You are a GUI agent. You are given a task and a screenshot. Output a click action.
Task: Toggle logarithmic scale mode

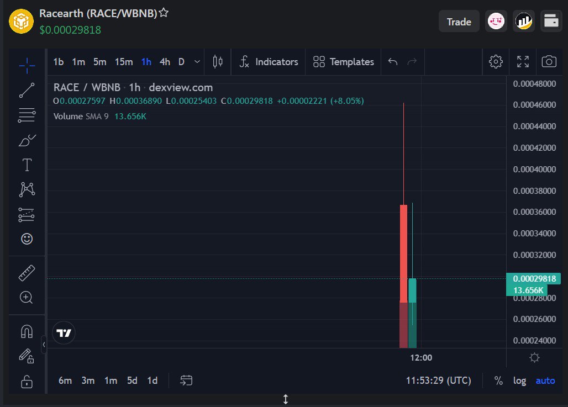click(x=519, y=380)
